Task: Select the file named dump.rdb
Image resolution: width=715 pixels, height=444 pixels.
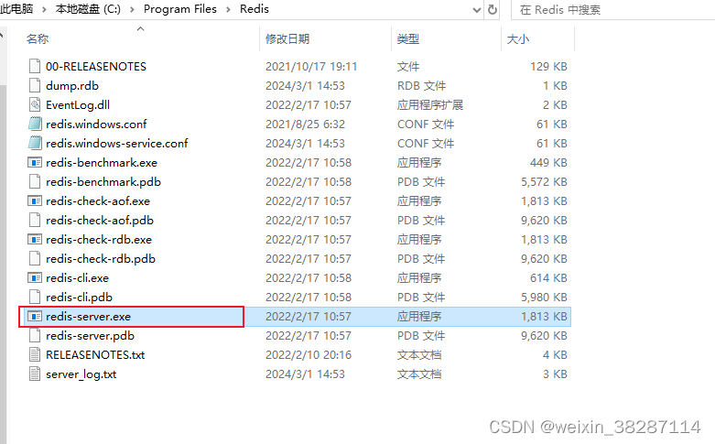Action: pyautogui.click(x=72, y=86)
